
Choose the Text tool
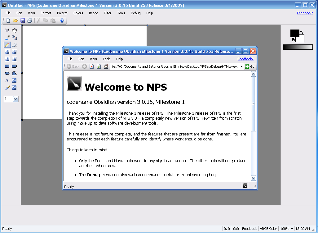pos(7,80)
